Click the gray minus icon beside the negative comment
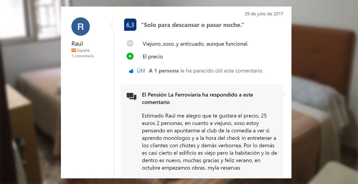 [x=130, y=43]
